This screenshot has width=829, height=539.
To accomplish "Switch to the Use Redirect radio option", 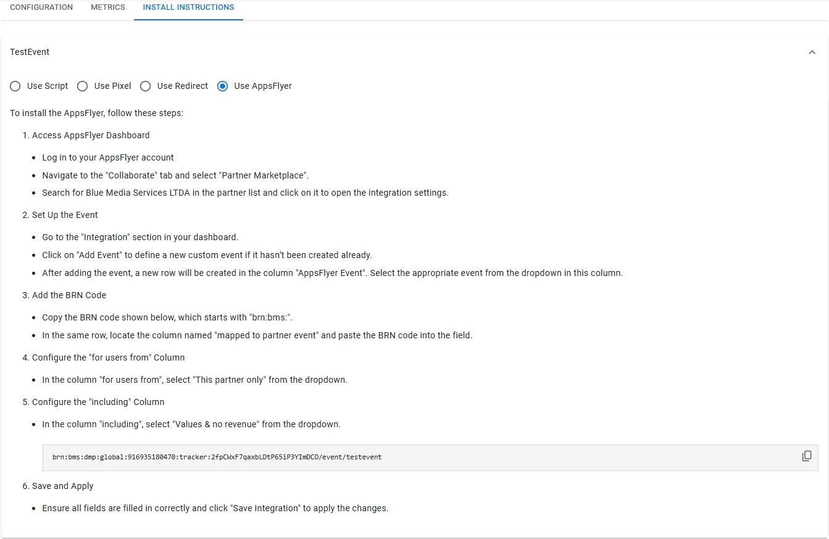I will pos(146,86).
